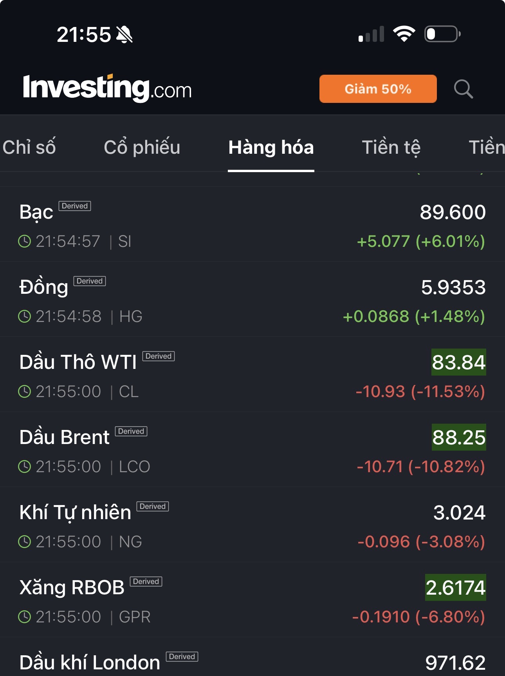Switch to the Cổ phiếu tab

click(142, 147)
